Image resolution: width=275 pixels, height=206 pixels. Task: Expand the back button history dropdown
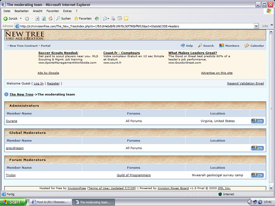pyautogui.click(x=21, y=19)
